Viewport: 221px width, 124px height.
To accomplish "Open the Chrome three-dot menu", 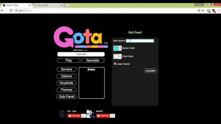I will (219, 11).
